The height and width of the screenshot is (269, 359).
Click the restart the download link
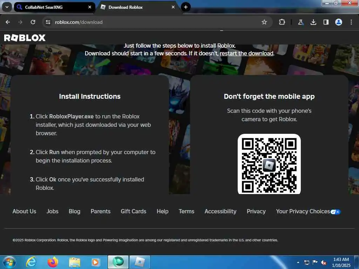click(x=246, y=53)
